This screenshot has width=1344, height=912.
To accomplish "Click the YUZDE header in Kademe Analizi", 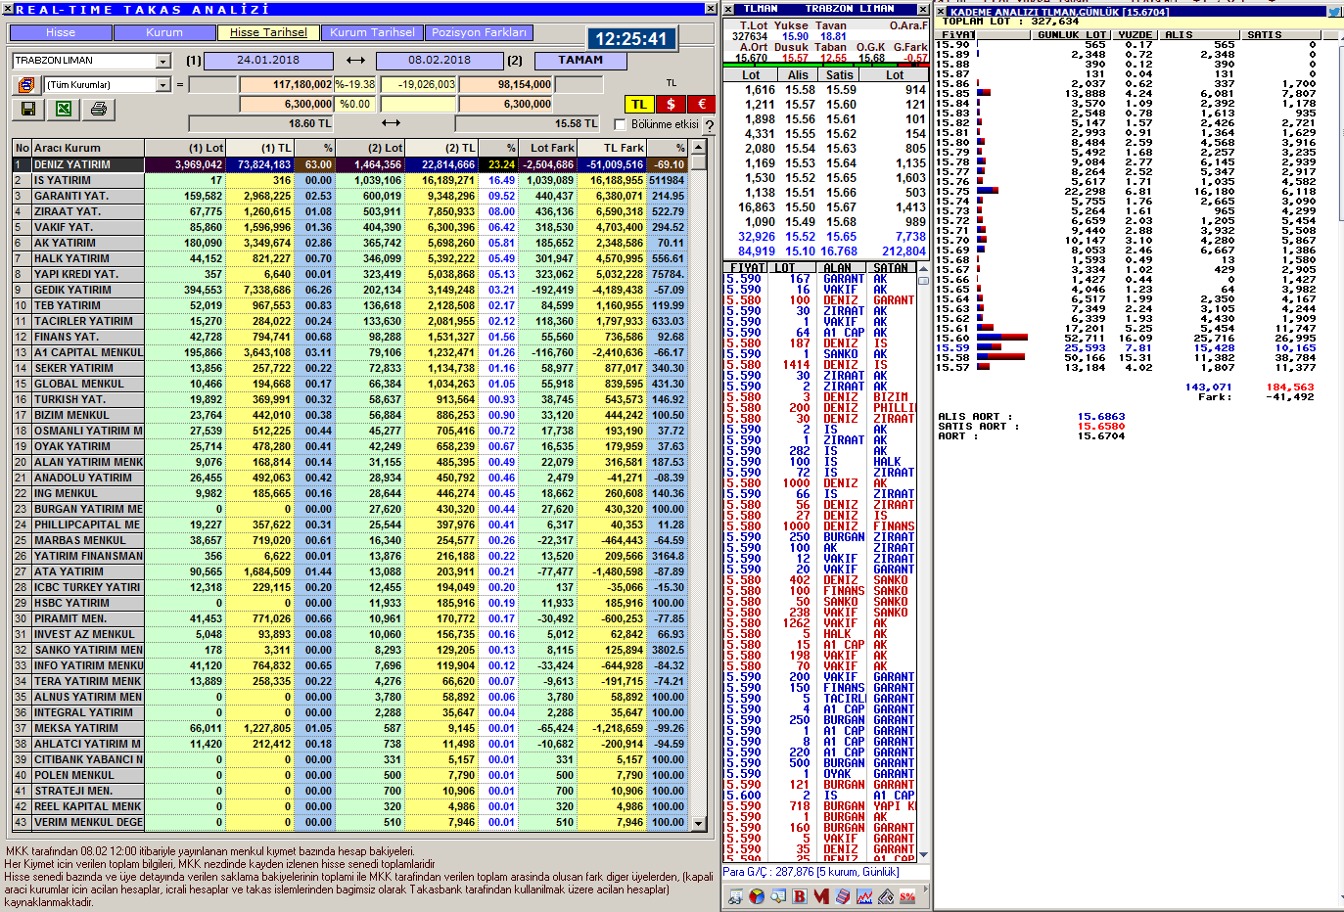I will click(x=1135, y=35).
